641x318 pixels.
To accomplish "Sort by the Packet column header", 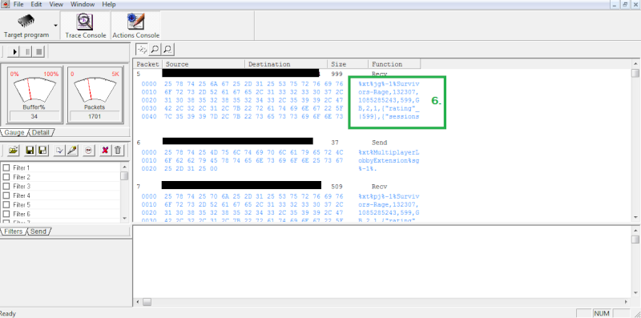I will coord(147,64).
